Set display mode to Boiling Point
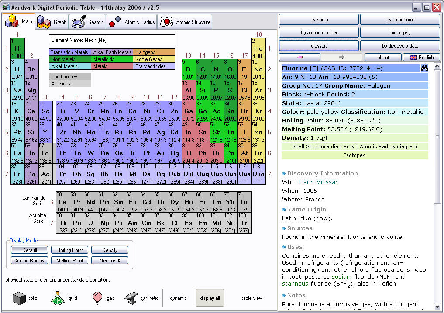This screenshot has width=444, height=313. pos(70,250)
